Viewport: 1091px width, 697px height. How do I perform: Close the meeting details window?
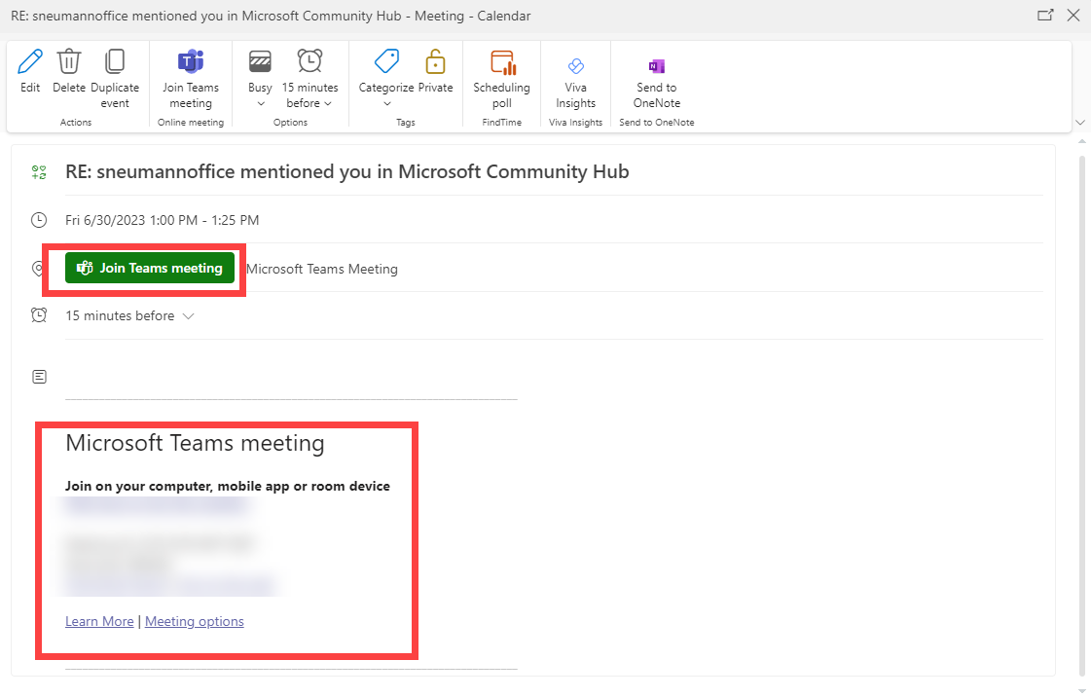point(1073,16)
